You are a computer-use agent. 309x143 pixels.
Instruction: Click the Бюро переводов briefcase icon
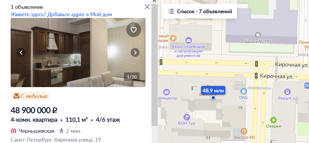coord(189,41)
